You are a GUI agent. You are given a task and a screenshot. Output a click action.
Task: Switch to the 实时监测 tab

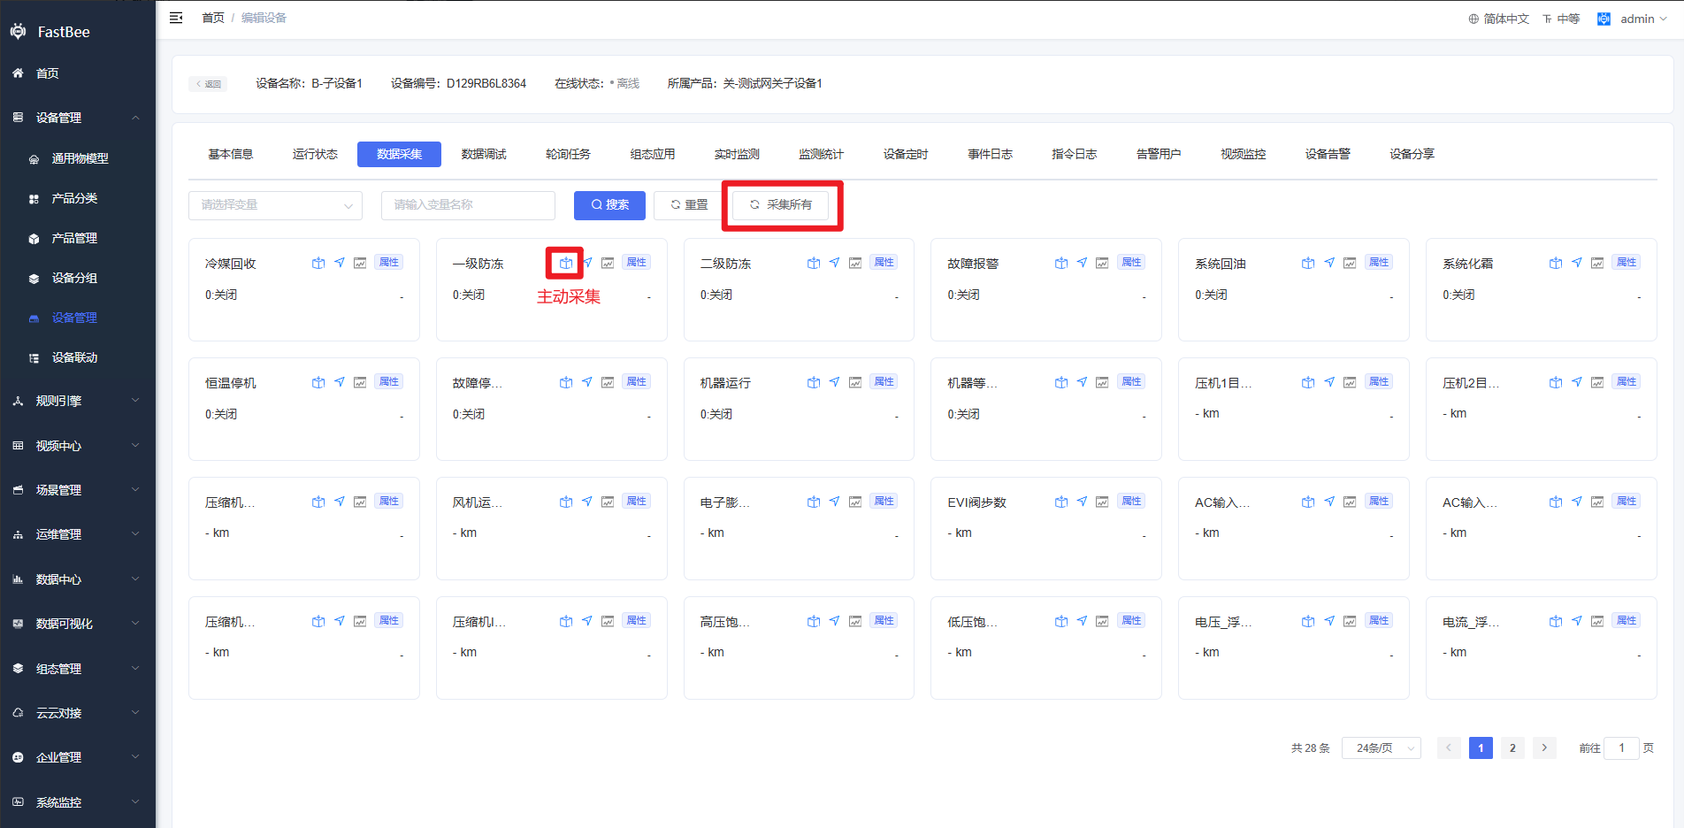coord(737,154)
